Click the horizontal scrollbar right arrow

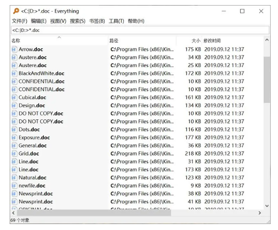260,213
